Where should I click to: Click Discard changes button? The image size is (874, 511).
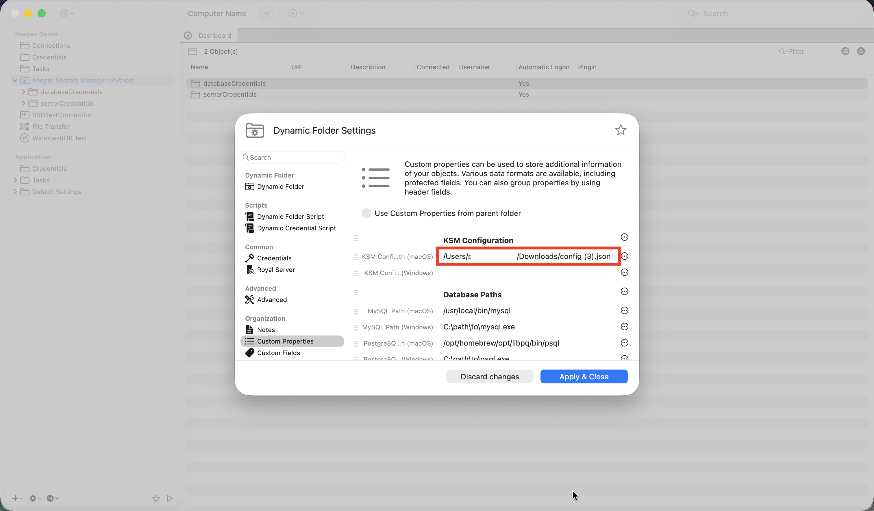click(x=489, y=376)
